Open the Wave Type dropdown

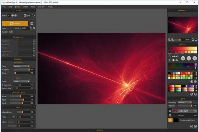click(x=21, y=82)
